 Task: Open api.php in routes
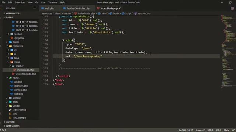(x=18, y=82)
